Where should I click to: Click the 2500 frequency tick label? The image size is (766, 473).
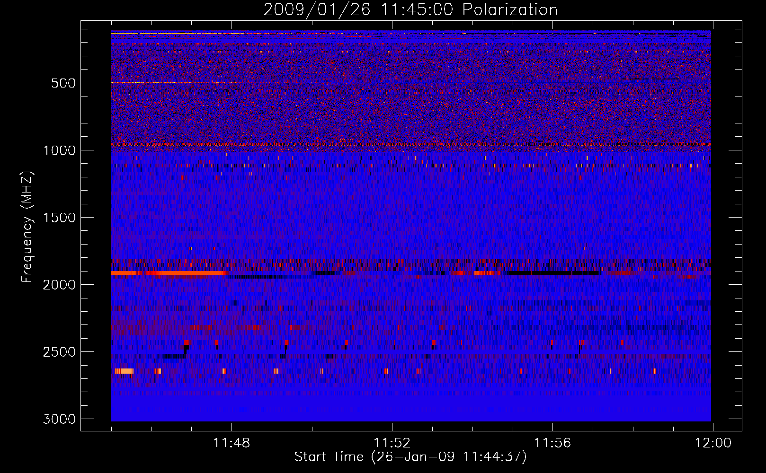point(60,352)
